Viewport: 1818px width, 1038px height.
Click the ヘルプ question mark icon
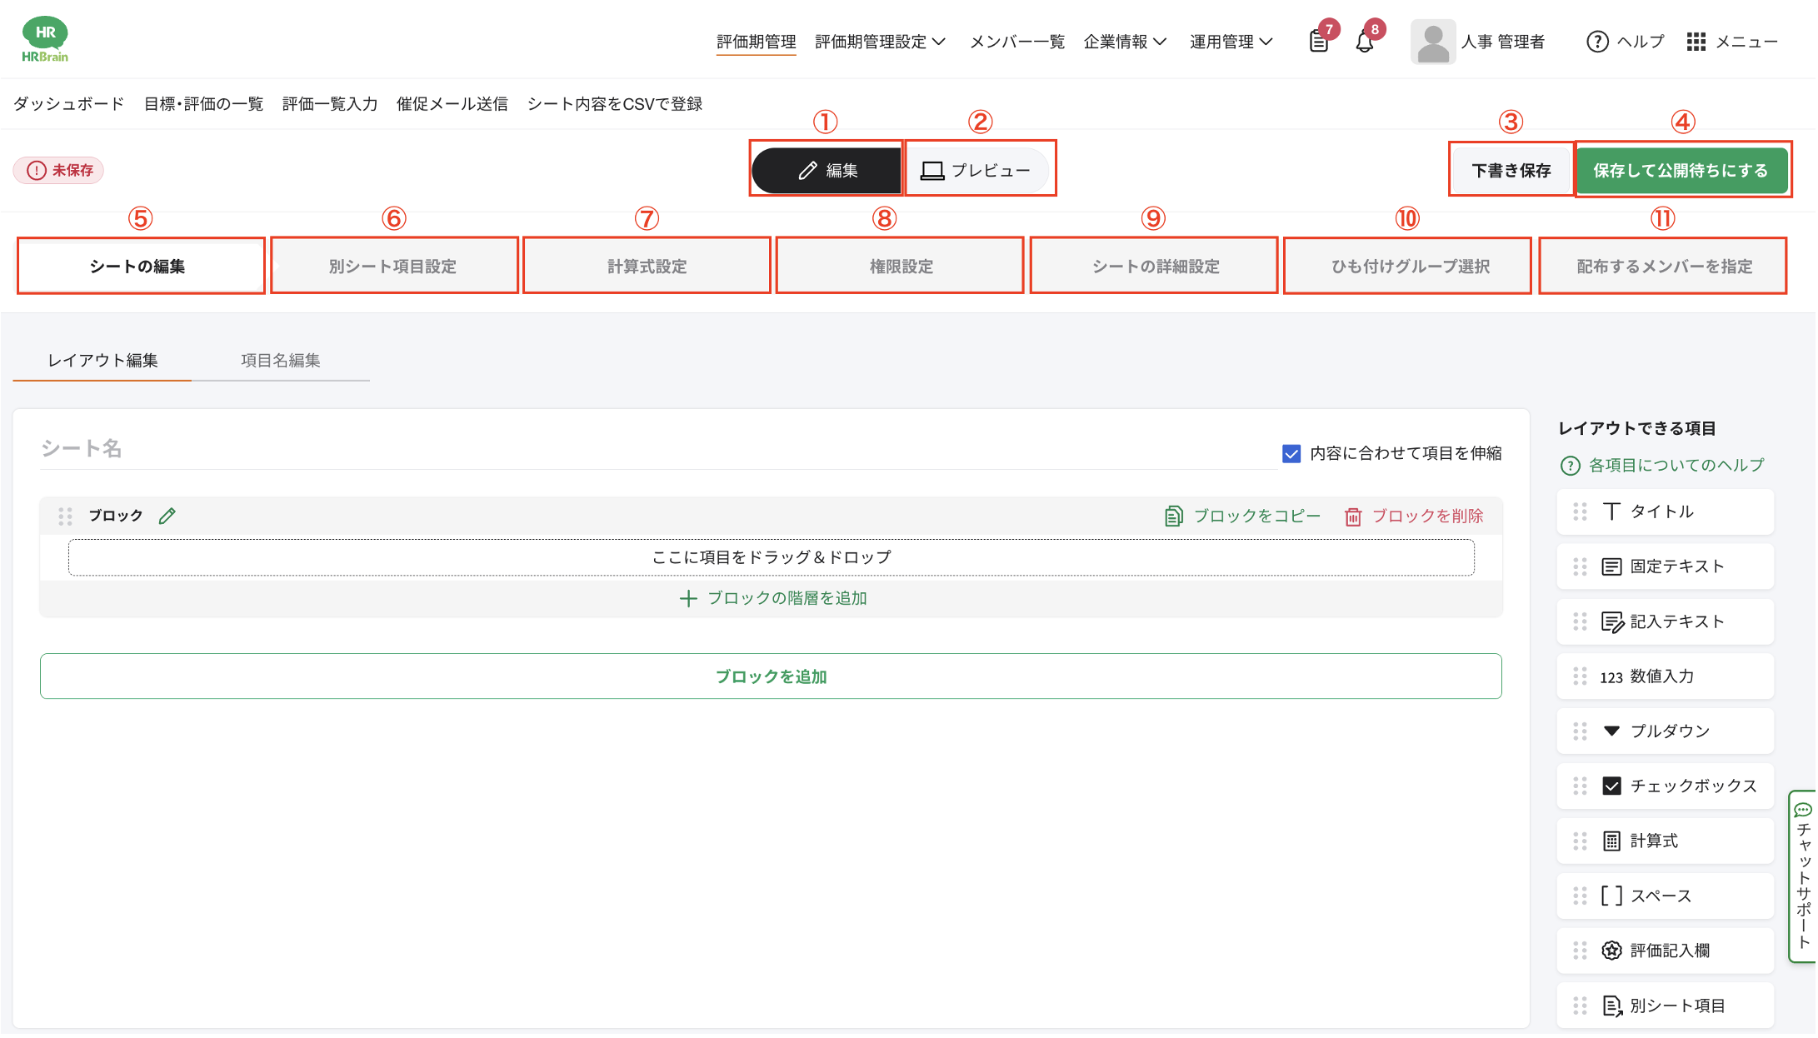(x=1596, y=42)
